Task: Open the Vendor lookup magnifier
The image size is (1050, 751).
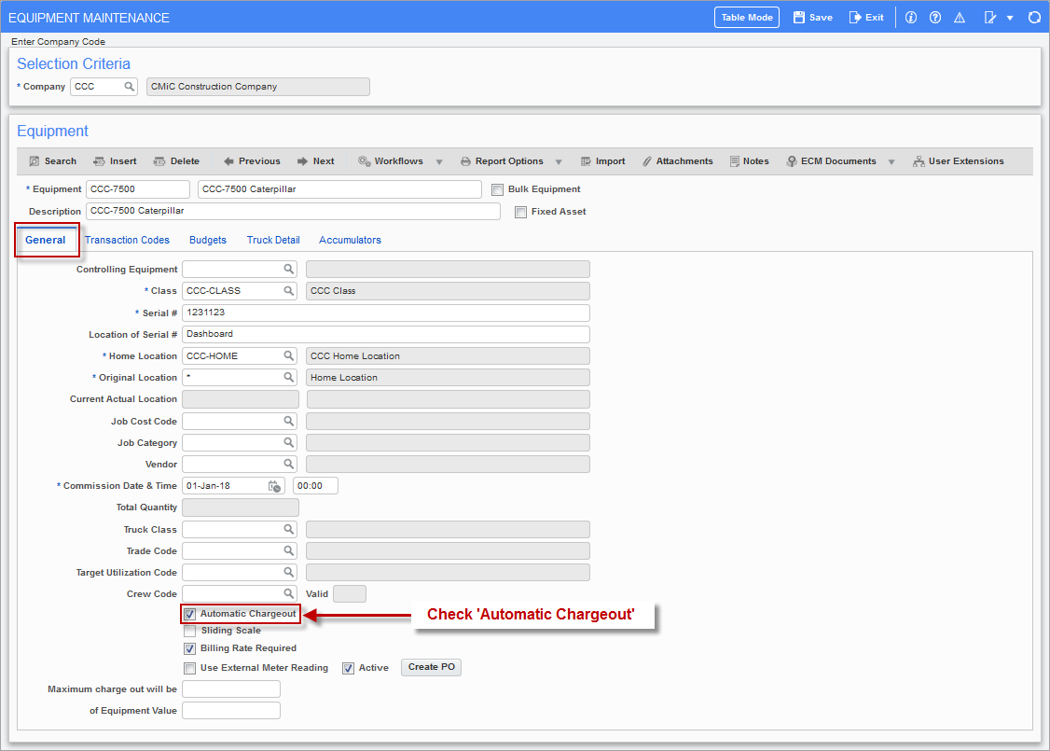Action: coord(289,464)
